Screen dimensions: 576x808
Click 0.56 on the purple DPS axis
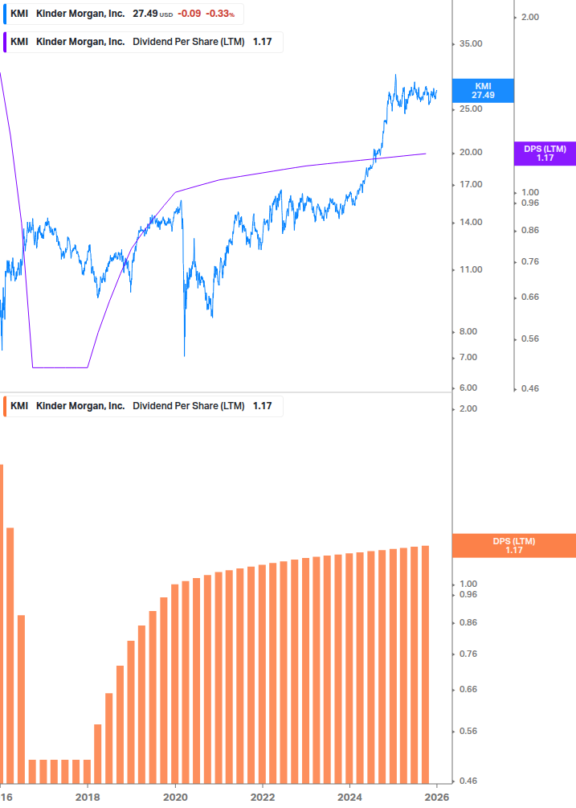[x=530, y=338]
